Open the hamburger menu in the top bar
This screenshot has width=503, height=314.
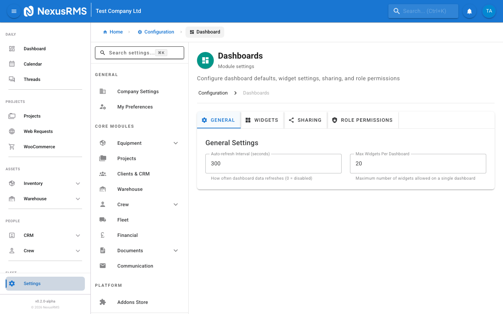pyautogui.click(x=14, y=11)
